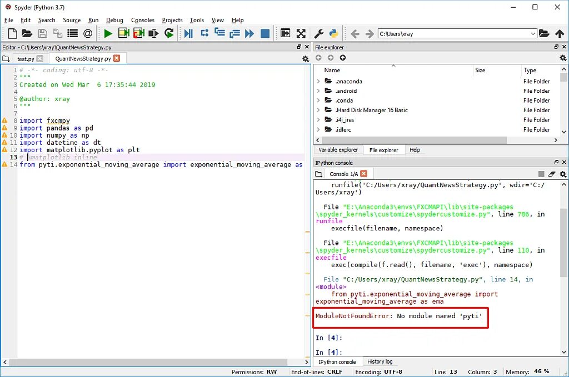Close the QuantNewsStrategy.py tab
The image size is (569, 377).
click(x=117, y=58)
